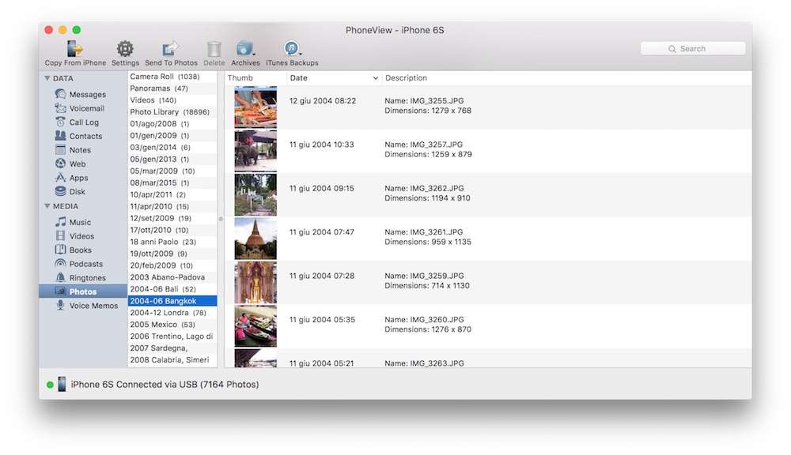Collapse the DATA section triangle

(x=47, y=78)
